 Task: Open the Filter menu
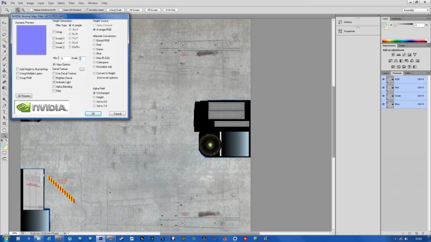click(x=72, y=3)
